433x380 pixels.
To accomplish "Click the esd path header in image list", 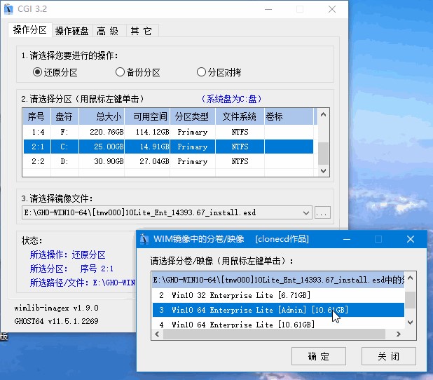I will 278,280.
